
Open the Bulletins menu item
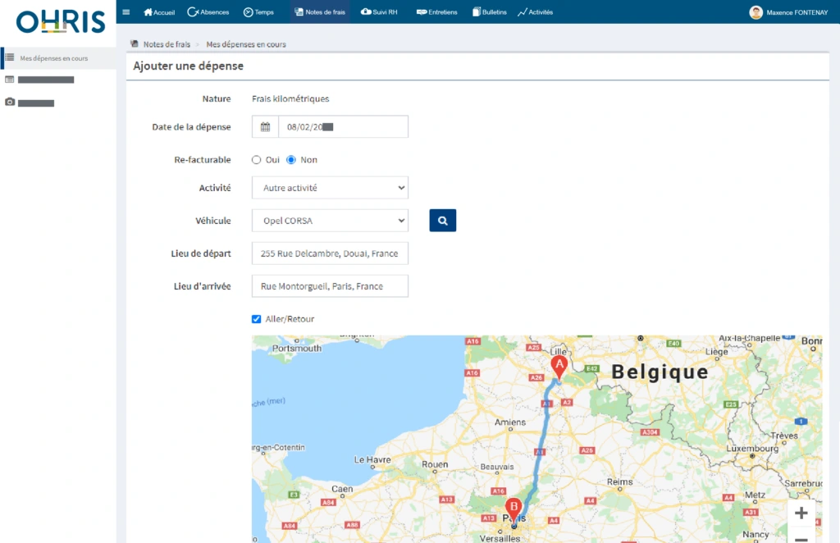pos(490,12)
